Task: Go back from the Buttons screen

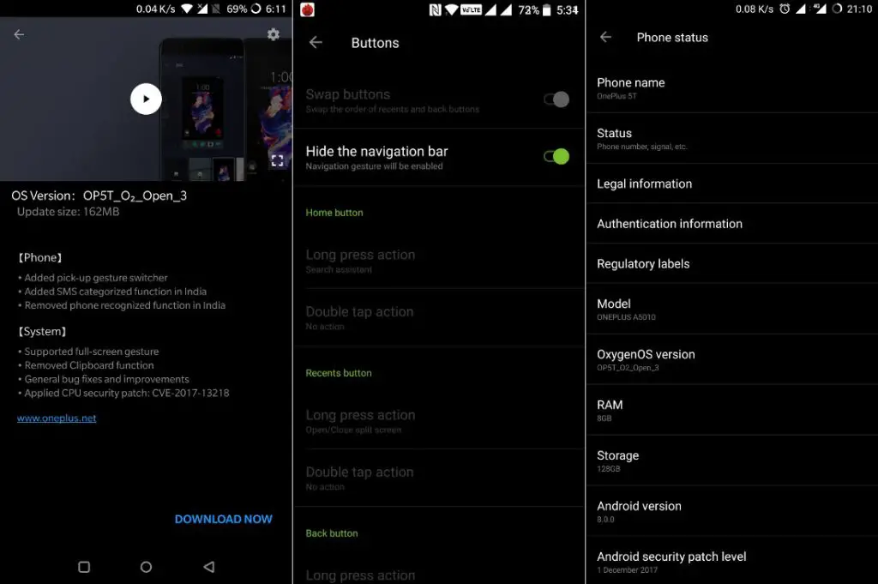Action: 316,43
